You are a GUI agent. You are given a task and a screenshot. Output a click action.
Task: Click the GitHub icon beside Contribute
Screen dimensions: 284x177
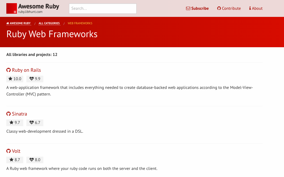(219, 8)
